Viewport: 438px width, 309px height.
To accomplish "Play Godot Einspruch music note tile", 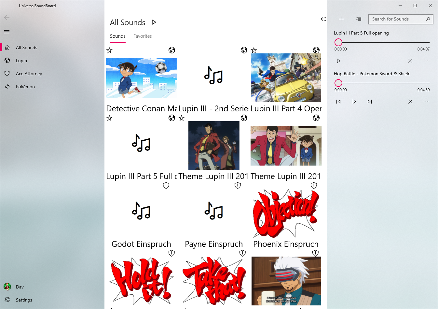I will point(141,211).
